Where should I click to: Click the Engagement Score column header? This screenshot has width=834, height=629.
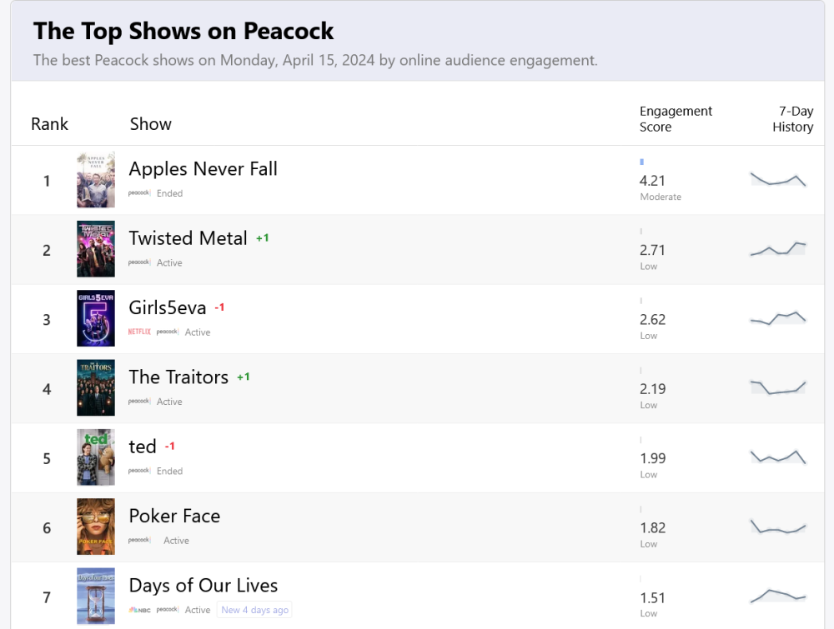tap(676, 119)
